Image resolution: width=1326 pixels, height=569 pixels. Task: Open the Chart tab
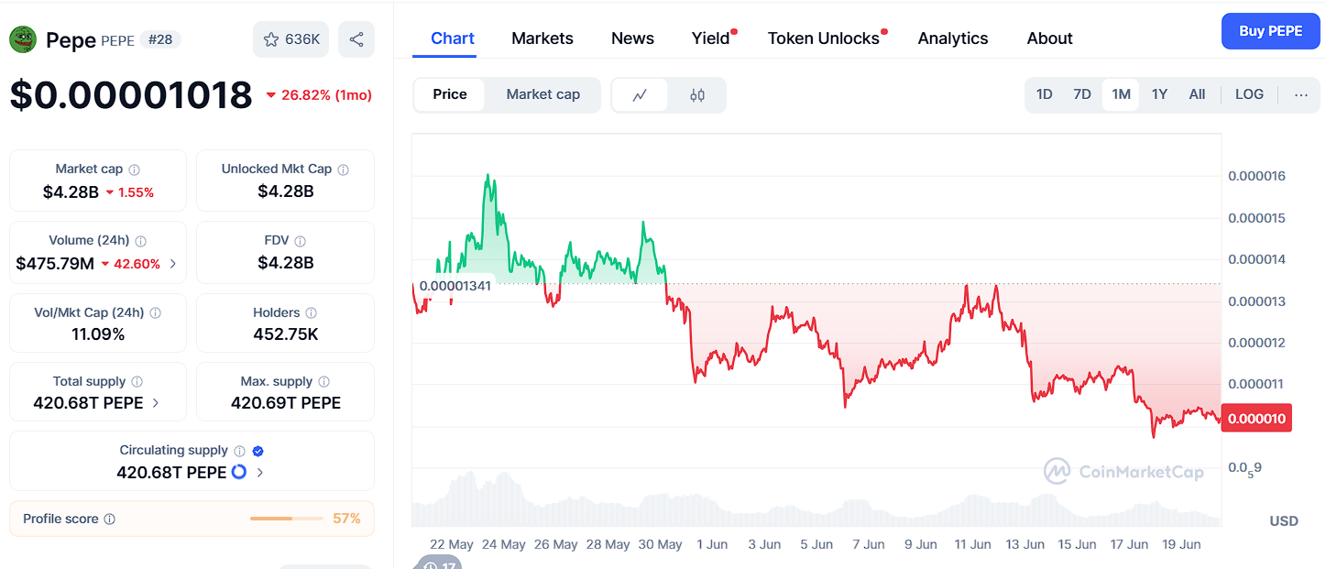point(453,38)
